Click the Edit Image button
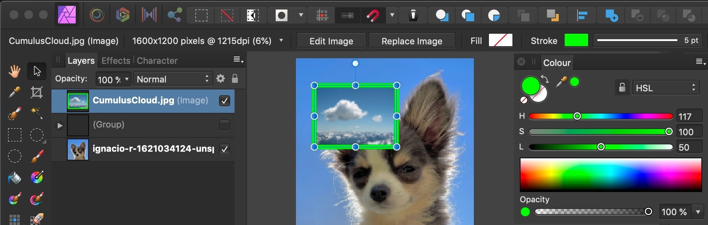708x225 pixels. [x=331, y=41]
